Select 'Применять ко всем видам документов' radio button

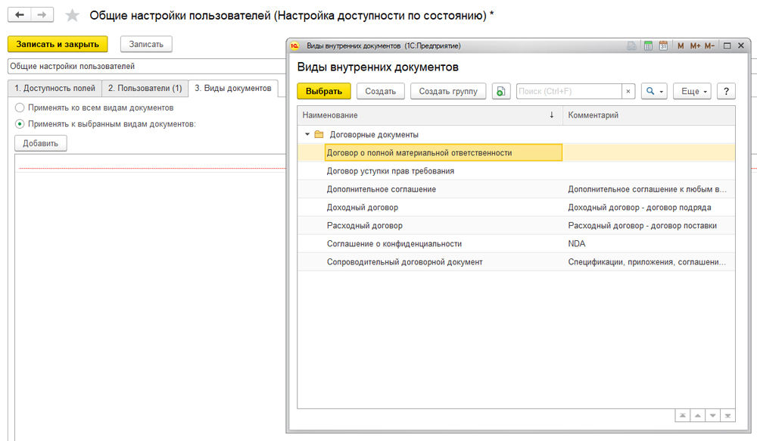click(x=20, y=108)
